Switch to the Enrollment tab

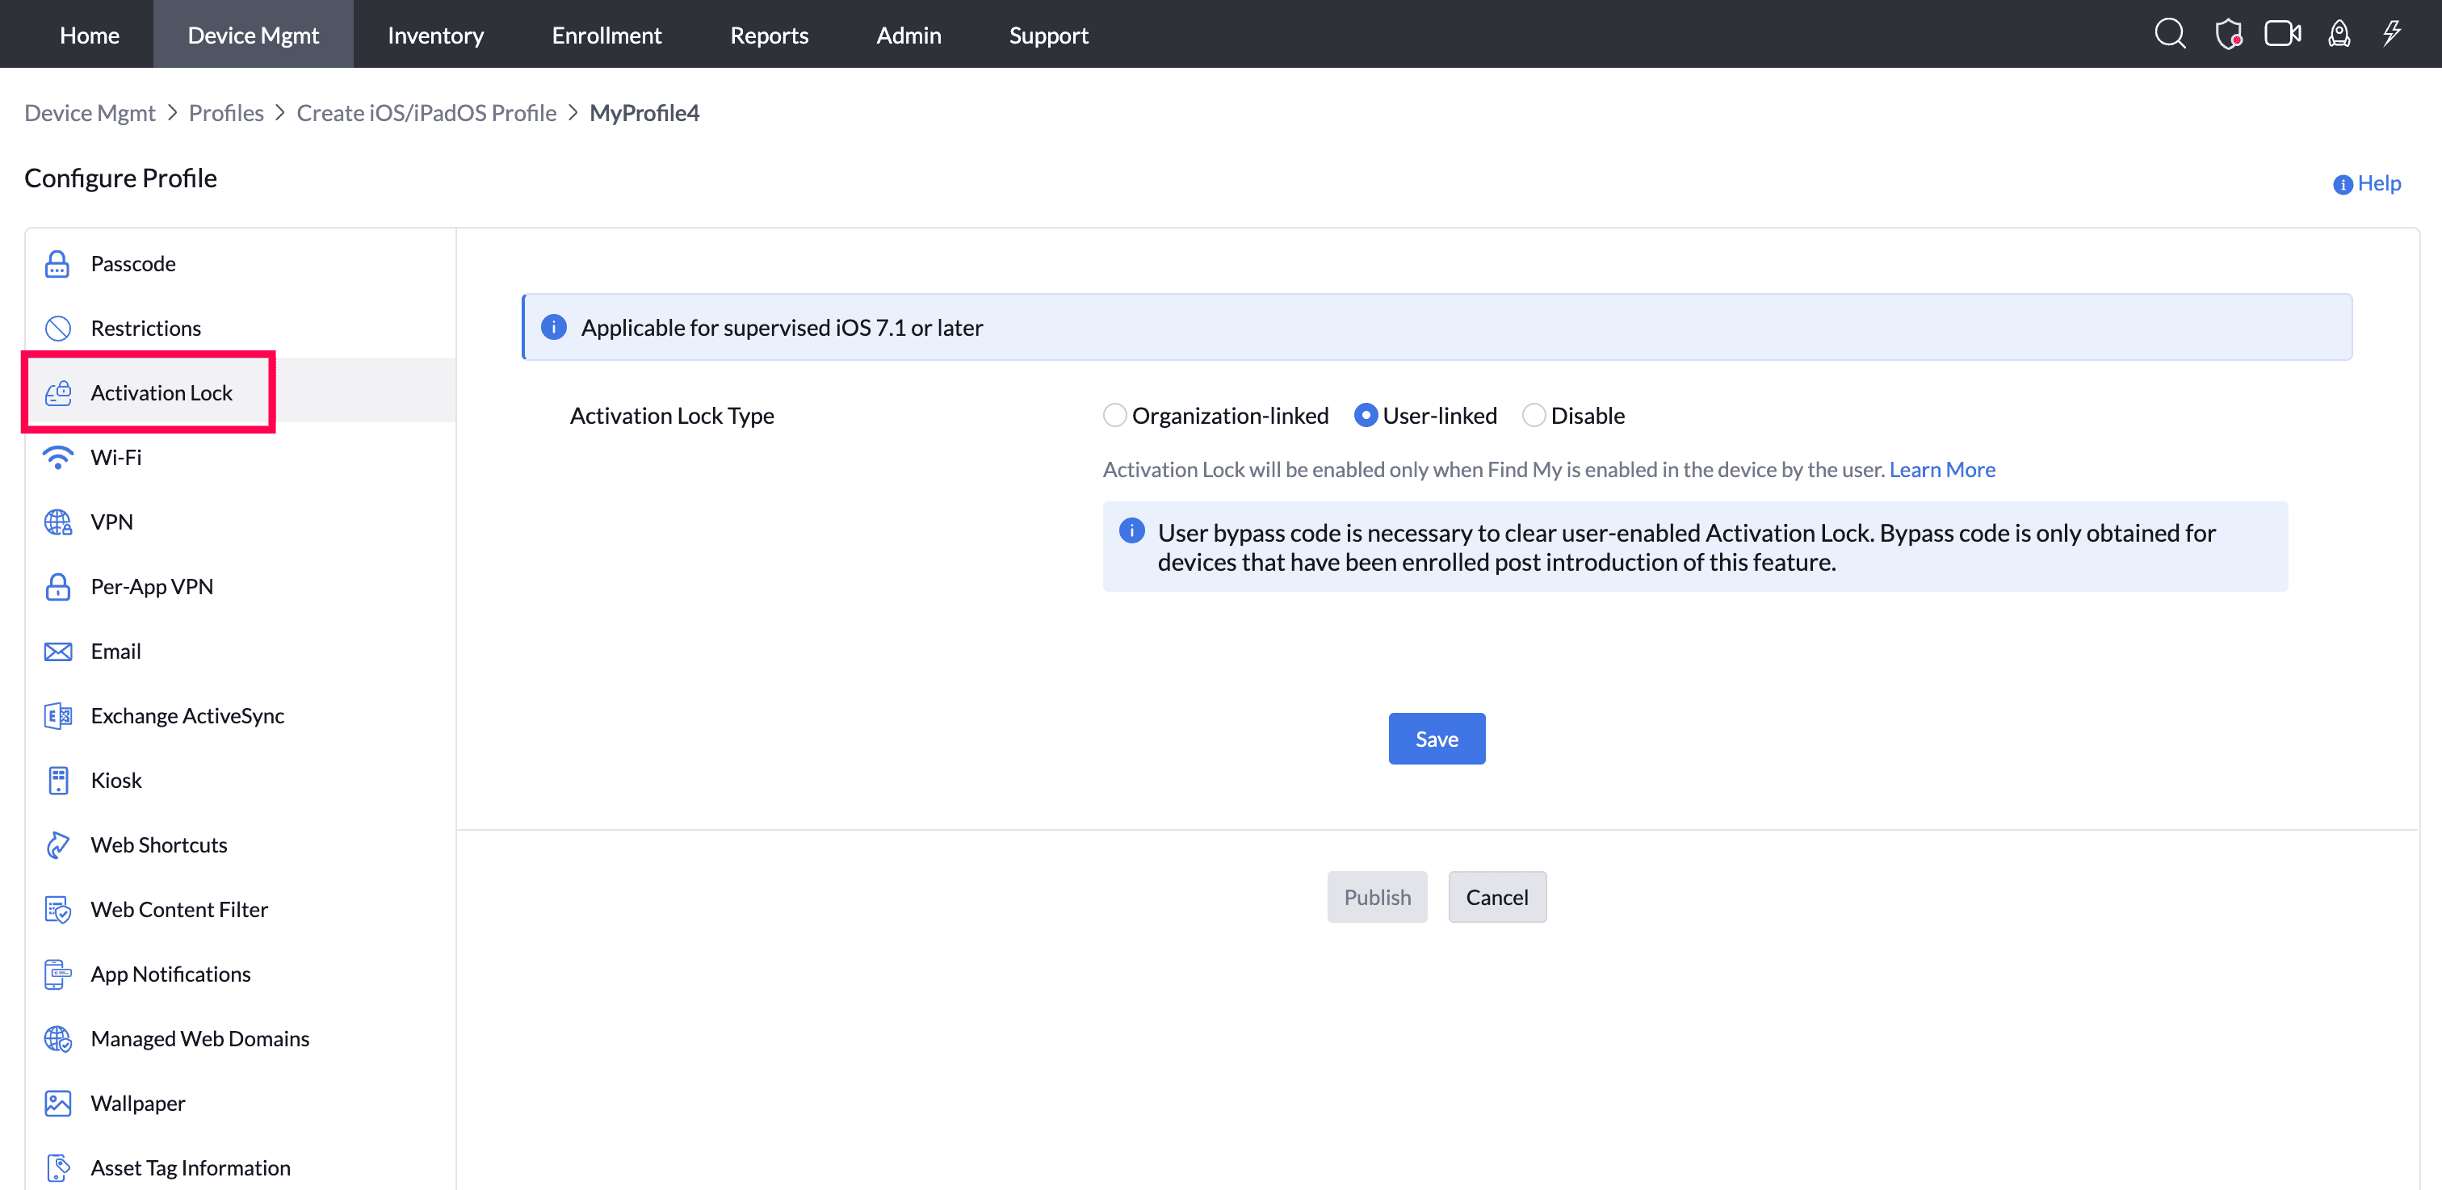(606, 35)
